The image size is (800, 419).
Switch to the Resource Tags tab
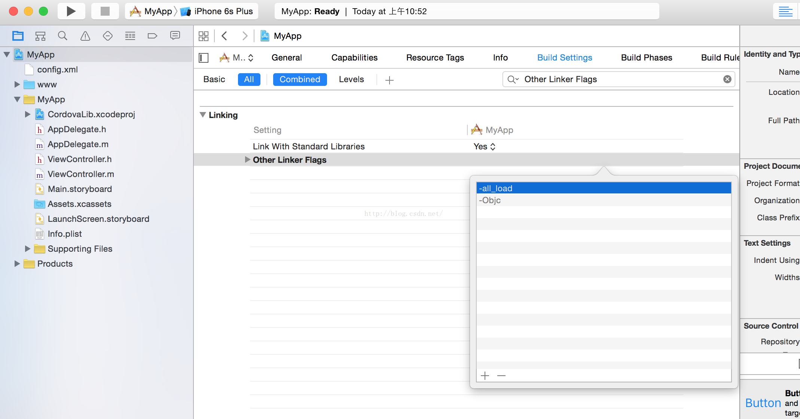435,58
